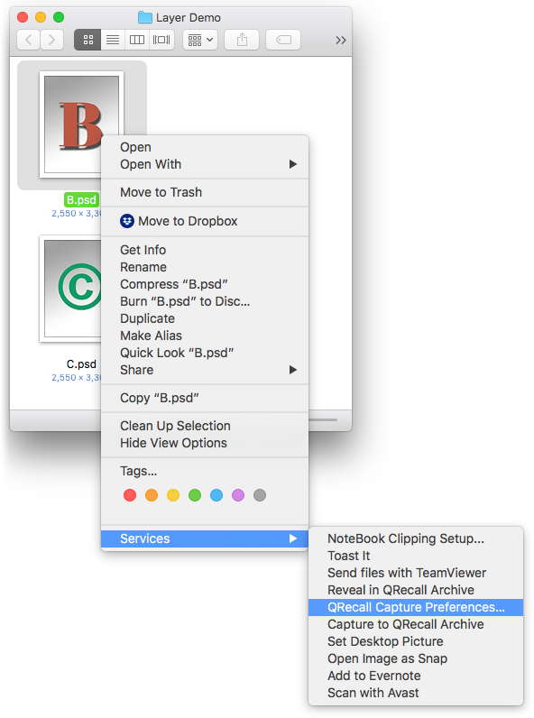Viewport: 534px width, 718px height.
Task: Choose QRecall Capture Preferences…
Action: 416,607
